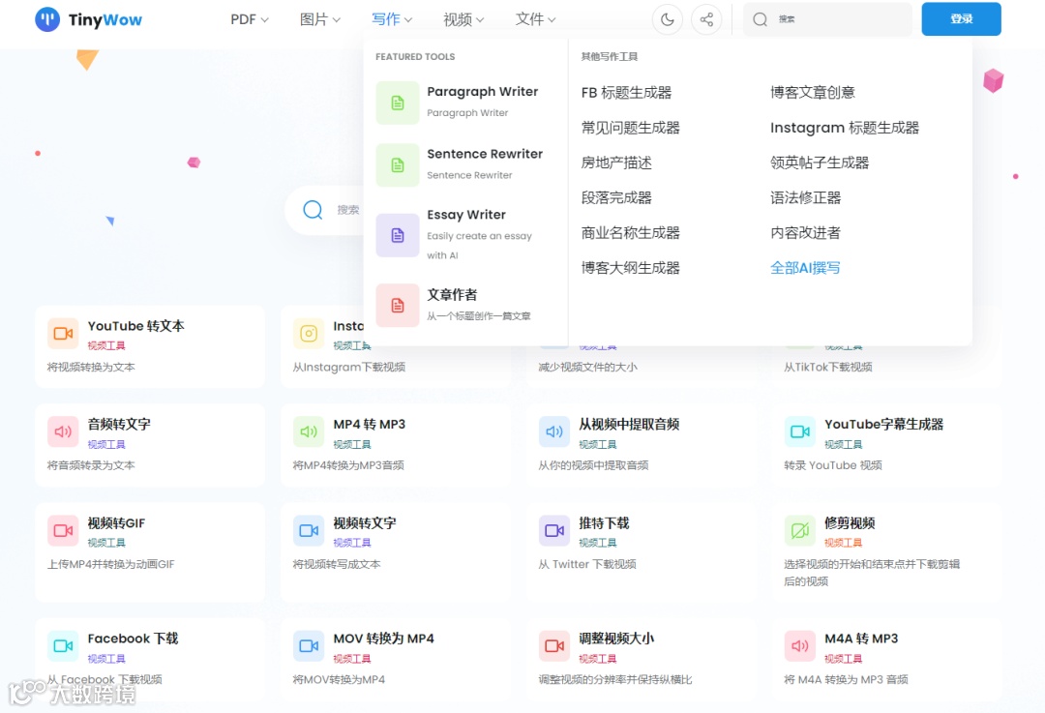Open the M4A 转 MP3 card title
Viewport: 1045px width, 713px height.
(x=861, y=639)
